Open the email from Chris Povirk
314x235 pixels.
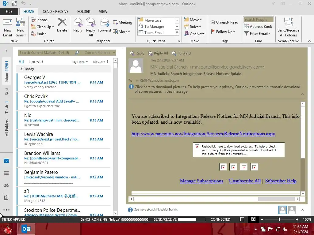pyautogui.click(x=64, y=101)
